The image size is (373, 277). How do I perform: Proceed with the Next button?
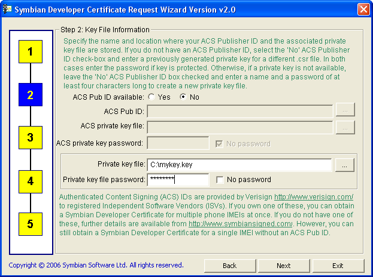284,266
